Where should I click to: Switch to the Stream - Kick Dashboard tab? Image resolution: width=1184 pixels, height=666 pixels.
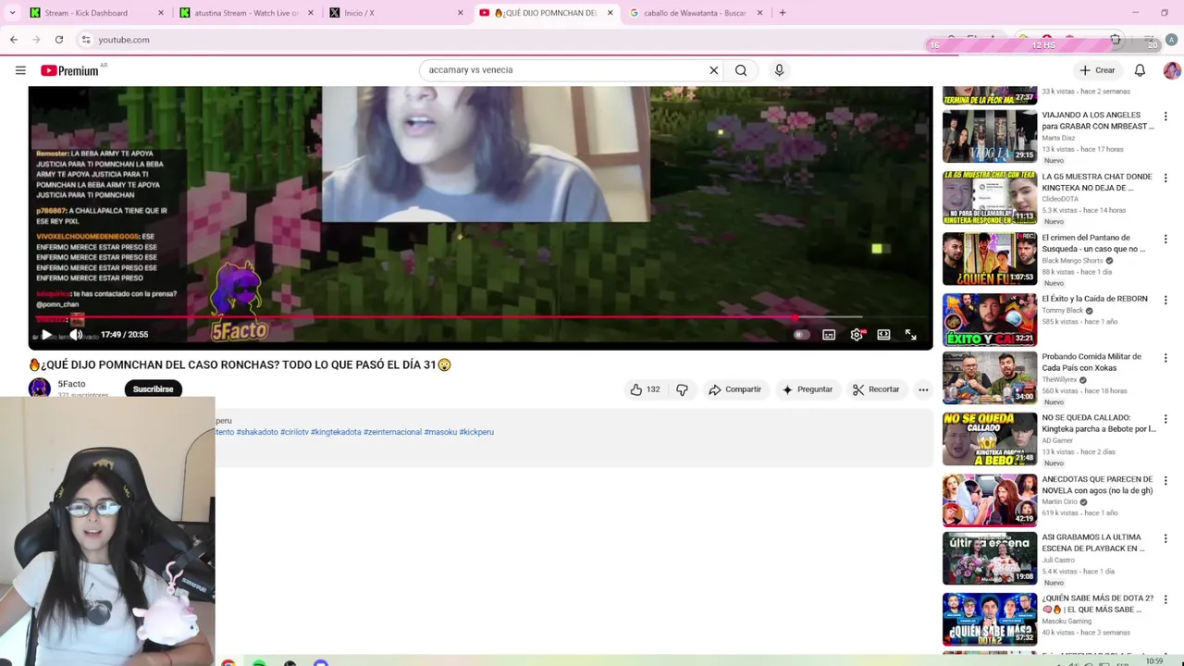(x=96, y=13)
